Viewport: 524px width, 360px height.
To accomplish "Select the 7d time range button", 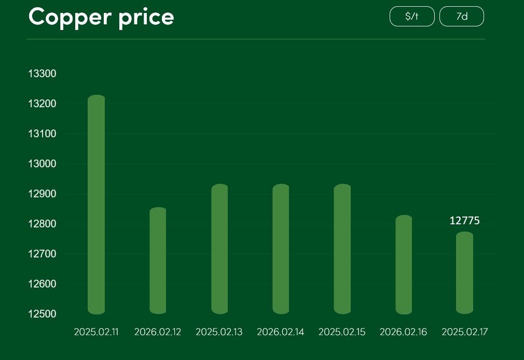I will (461, 17).
